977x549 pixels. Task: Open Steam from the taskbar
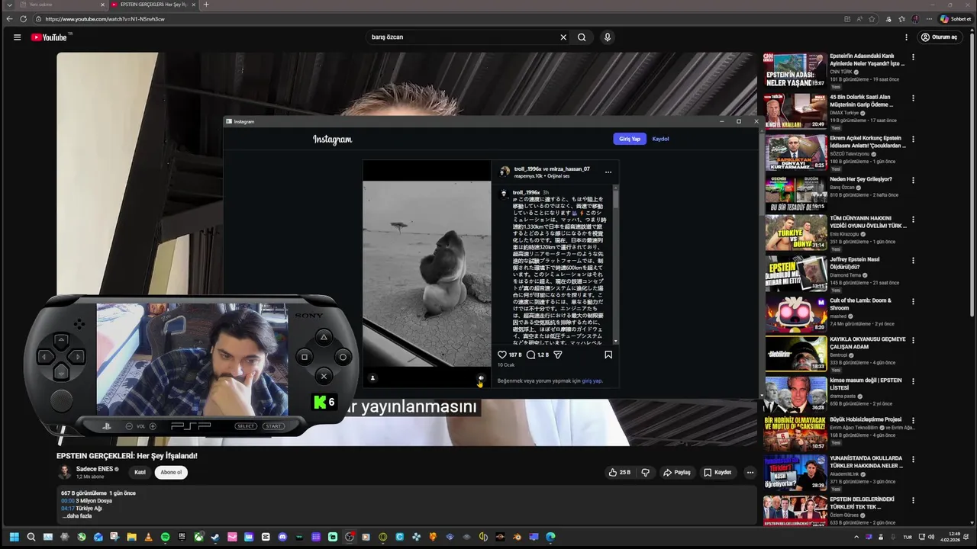pyautogui.click(x=215, y=537)
